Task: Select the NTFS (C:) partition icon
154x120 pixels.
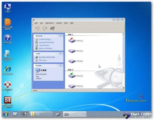Action: click(x=72, y=40)
